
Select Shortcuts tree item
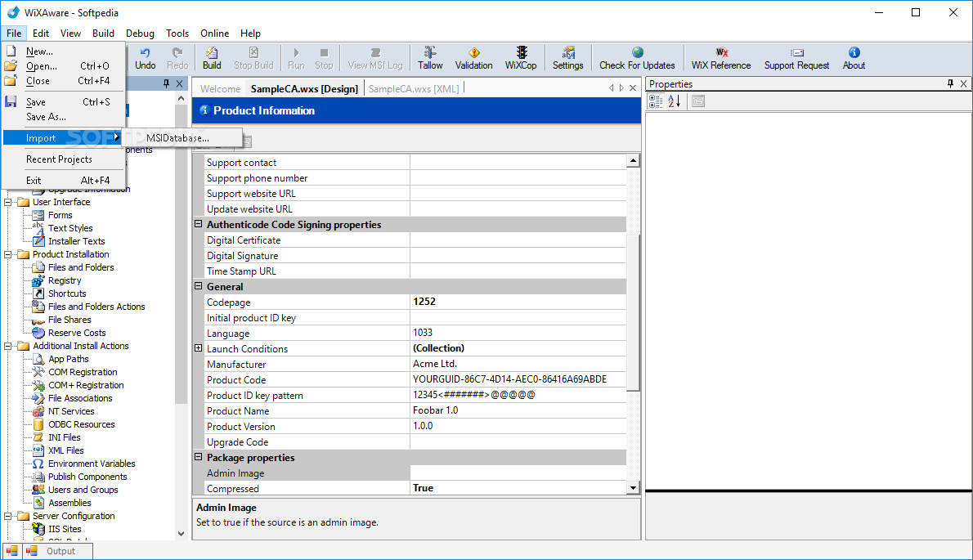coord(67,293)
